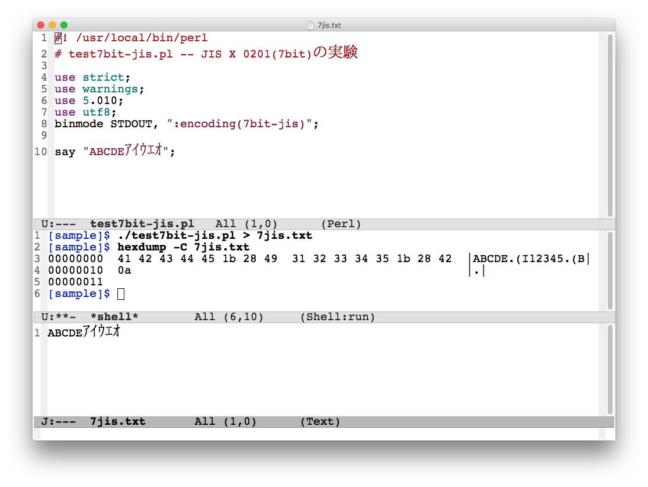Click the say "ABCDE..." statement on line 10
The image size is (648, 487).
(115, 151)
